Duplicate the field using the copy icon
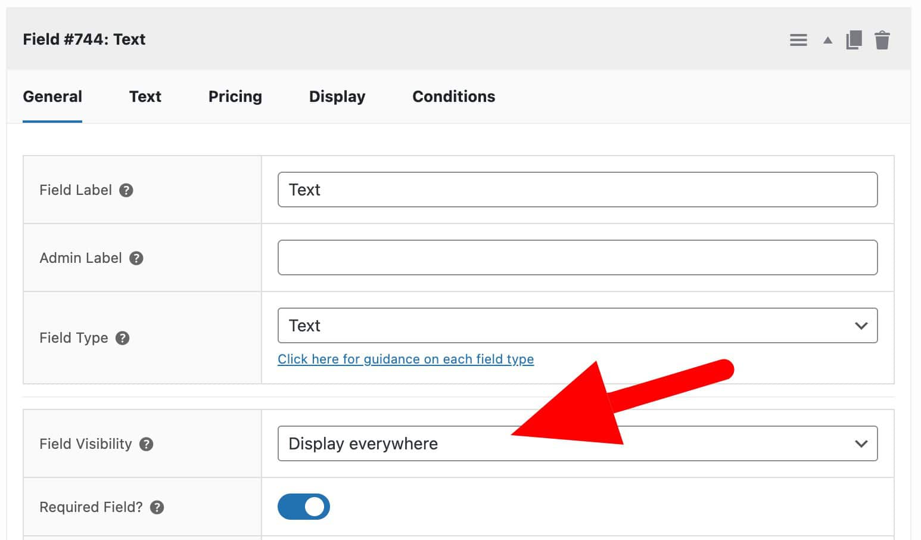The width and height of the screenshot is (921, 540). click(x=854, y=39)
